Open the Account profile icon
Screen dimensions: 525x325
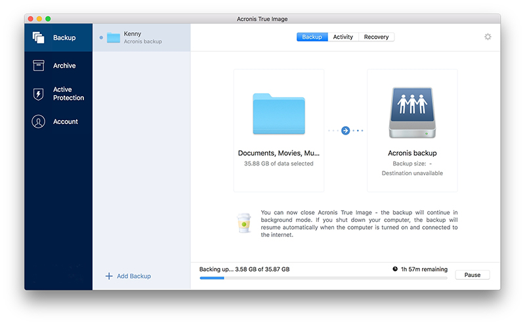[39, 121]
